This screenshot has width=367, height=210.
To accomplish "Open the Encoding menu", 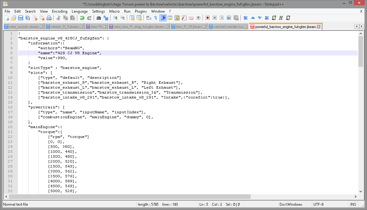I will tap(60, 11).
